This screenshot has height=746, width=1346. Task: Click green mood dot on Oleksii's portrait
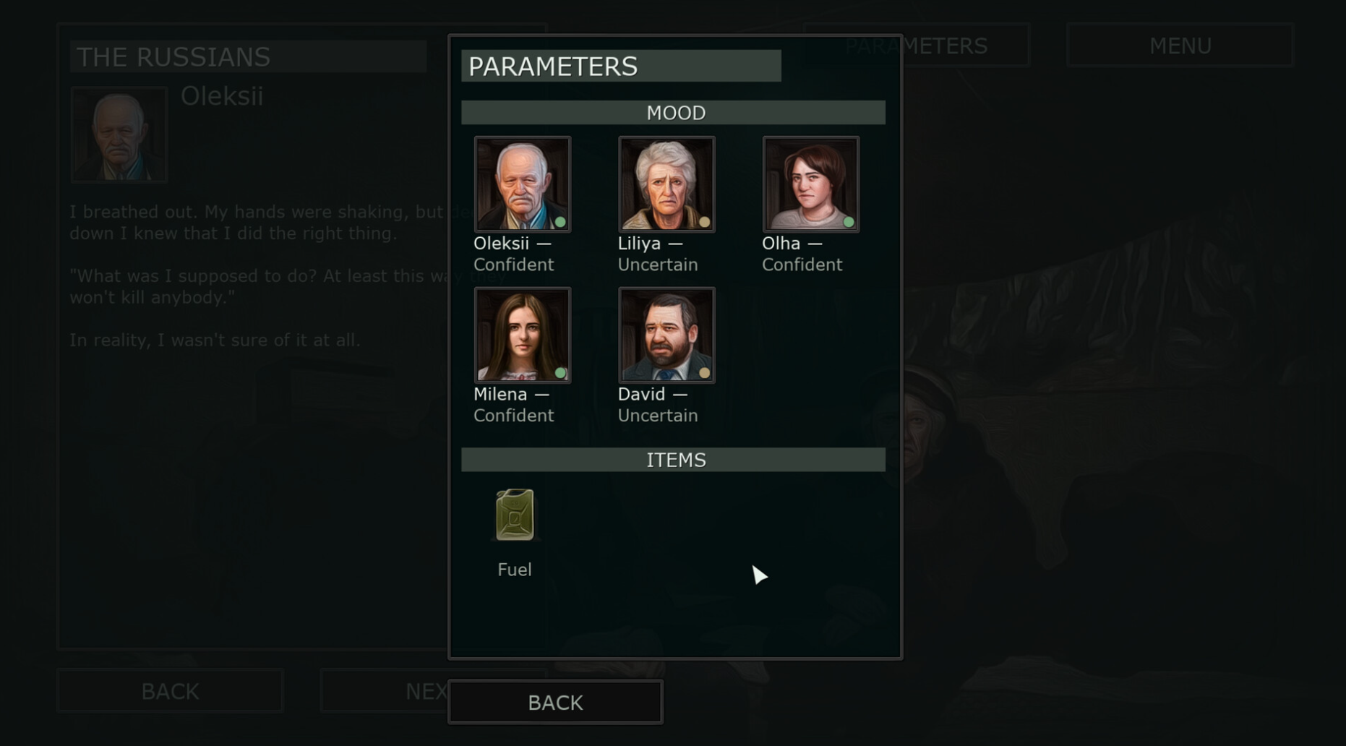560,222
